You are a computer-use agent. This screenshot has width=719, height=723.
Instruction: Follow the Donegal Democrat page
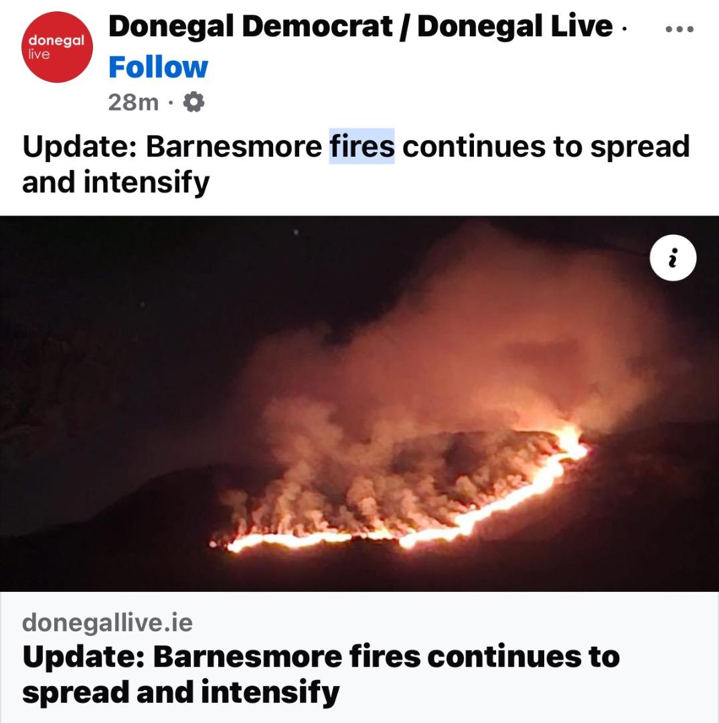158,68
